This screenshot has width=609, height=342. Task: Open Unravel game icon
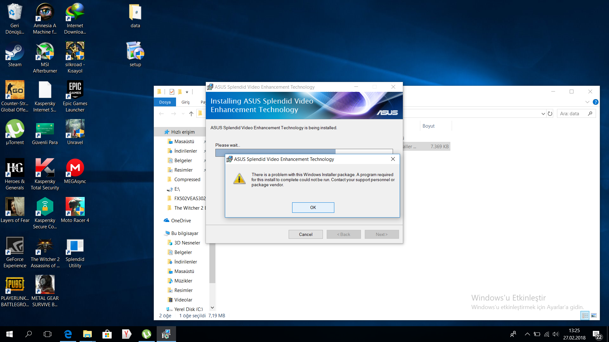point(75,132)
